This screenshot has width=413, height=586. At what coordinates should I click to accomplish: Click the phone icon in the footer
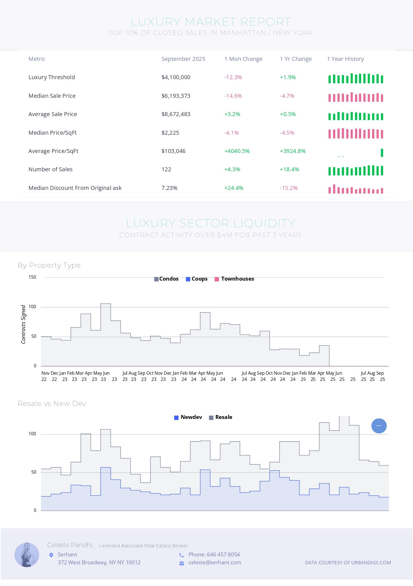(182, 555)
